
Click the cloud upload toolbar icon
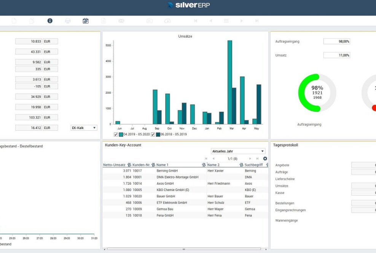[x=167, y=21]
